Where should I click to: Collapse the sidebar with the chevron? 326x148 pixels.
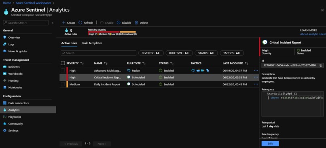tap(53, 23)
